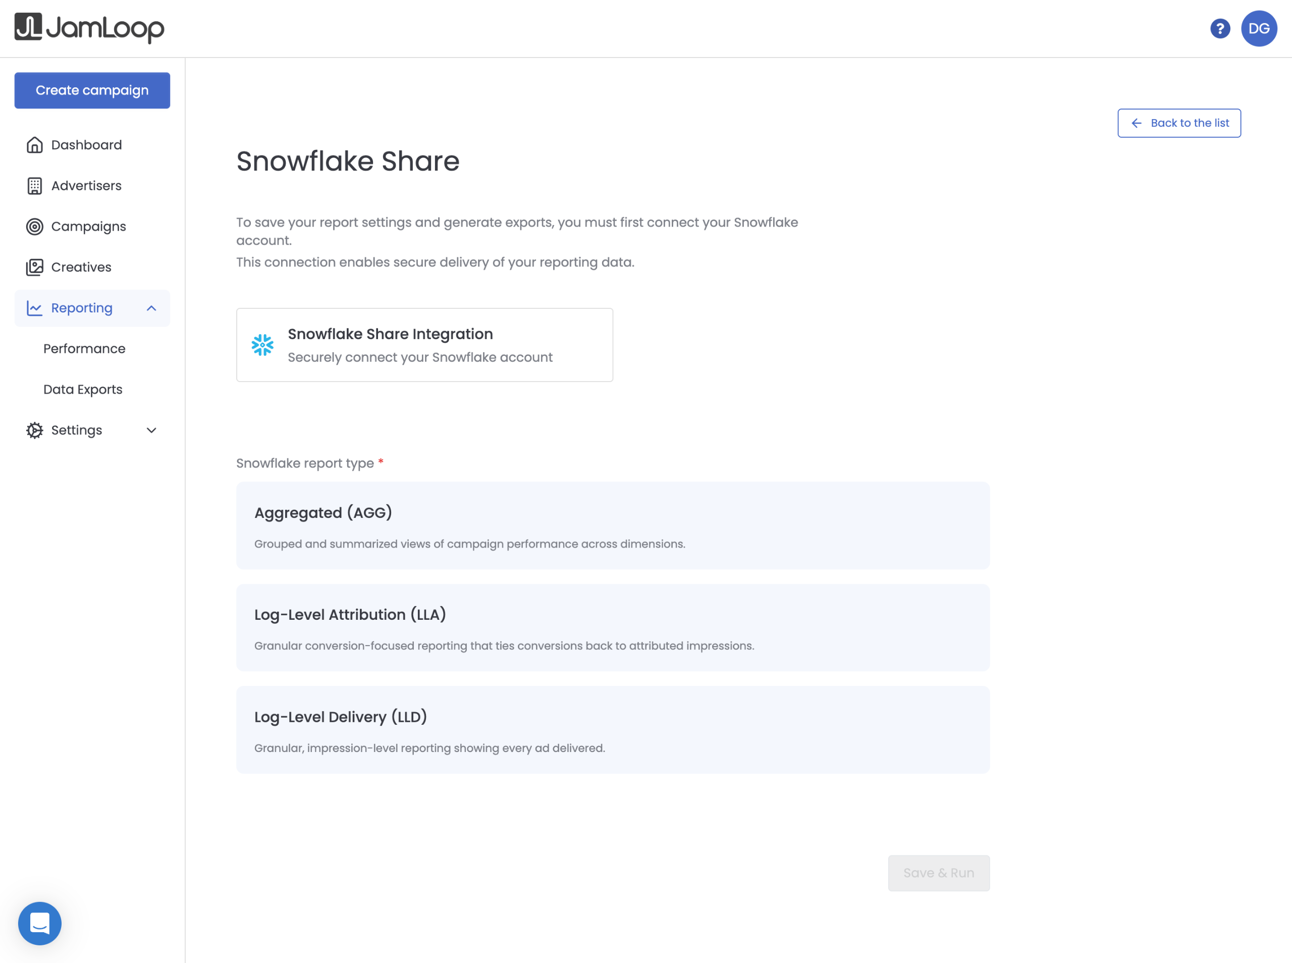Select Aggregated (AGG) report type
Image resolution: width=1292 pixels, height=963 pixels.
pos(613,526)
